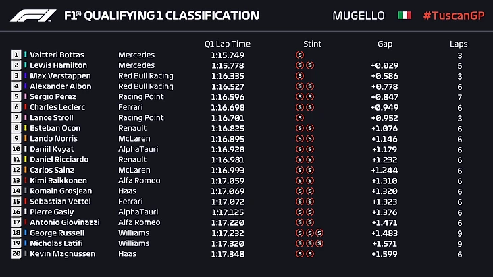Select George Russell's +1.483 gap value
Screen dimensions: 493x277
[384, 233]
